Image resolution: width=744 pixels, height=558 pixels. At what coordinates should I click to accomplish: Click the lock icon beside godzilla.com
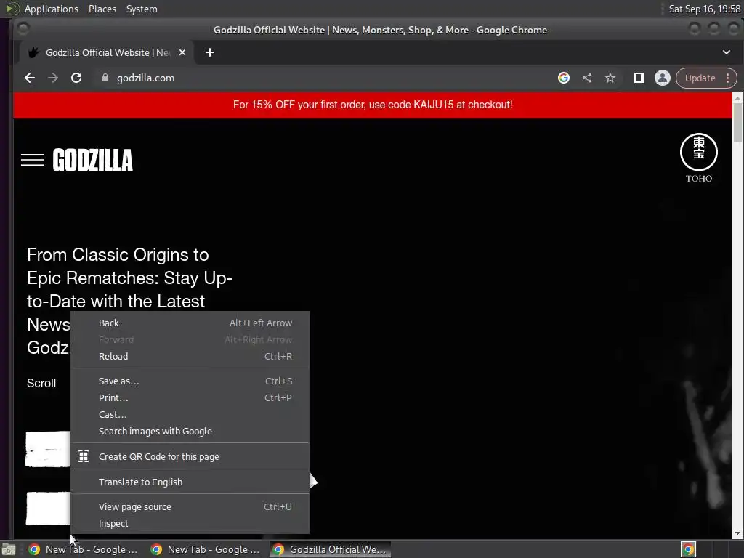pyautogui.click(x=105, y=78)
